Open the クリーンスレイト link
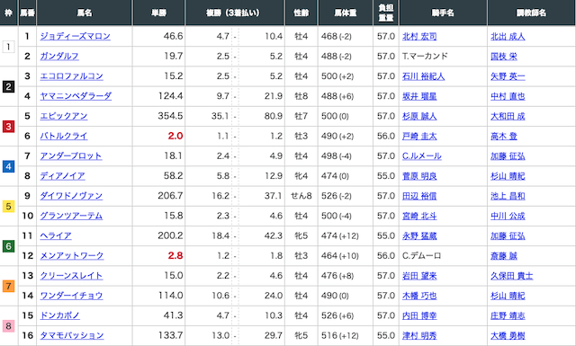The width and height of the screenshot is (576, 346). tap(71, 276)
